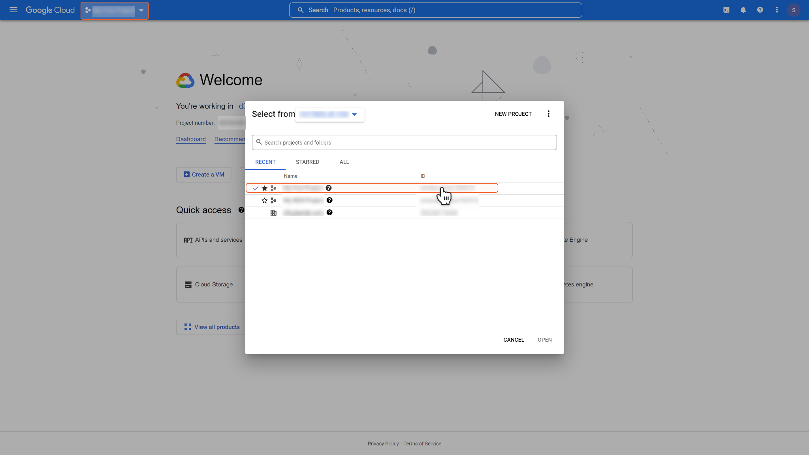Switch to the STARRED tab
Image resolution: width=809 pixels, height=455 pixels.
pyautogui.click(x=307, y=162)
